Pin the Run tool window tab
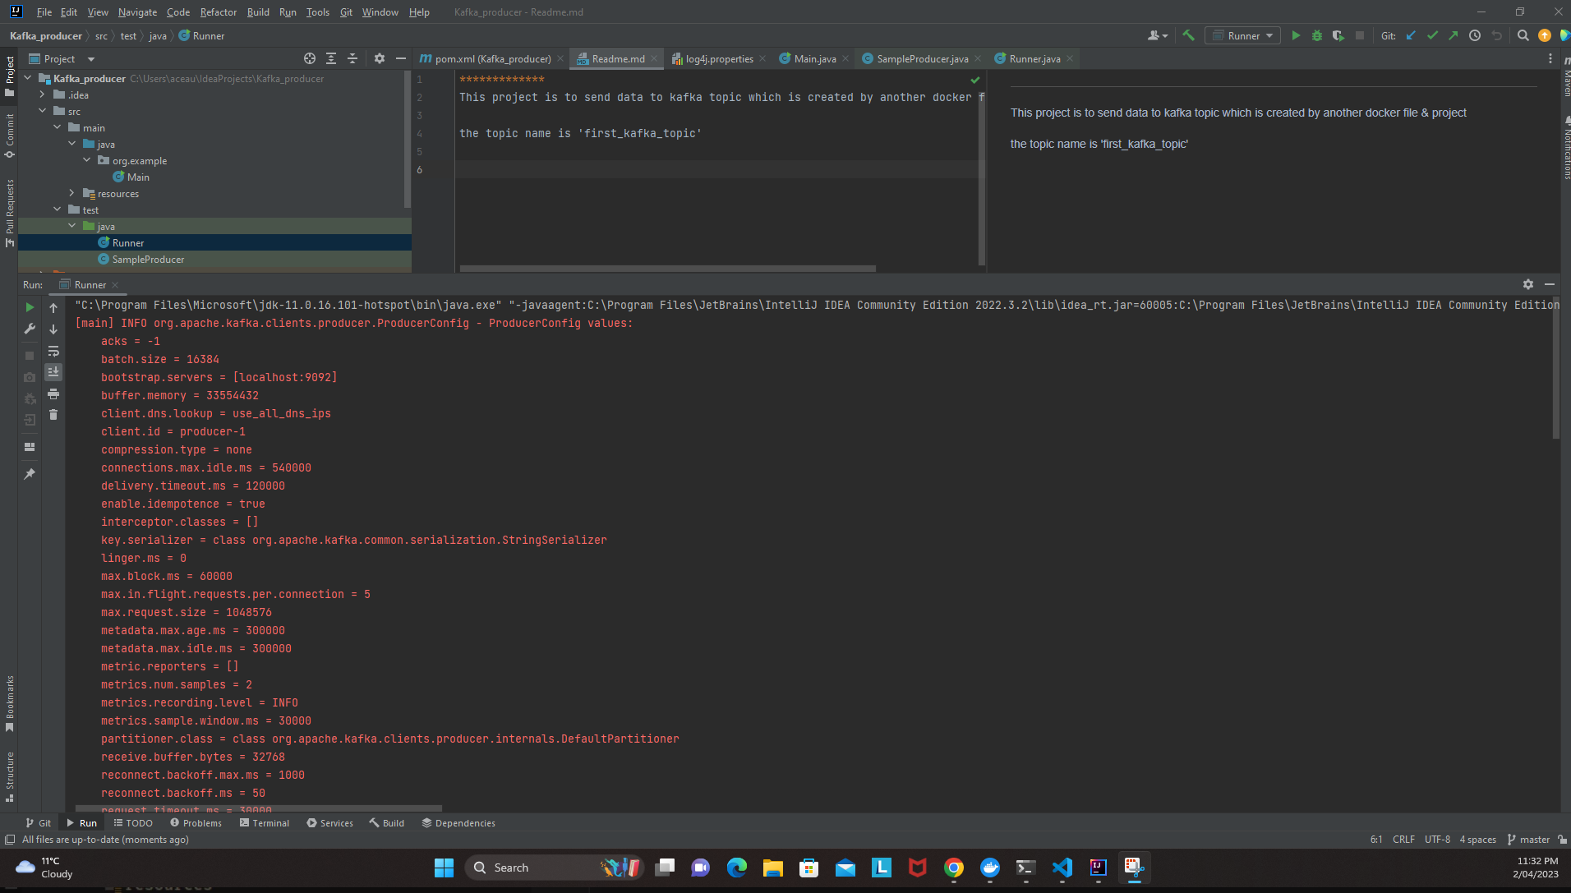Screen dimensions: 1571x893 29,474
